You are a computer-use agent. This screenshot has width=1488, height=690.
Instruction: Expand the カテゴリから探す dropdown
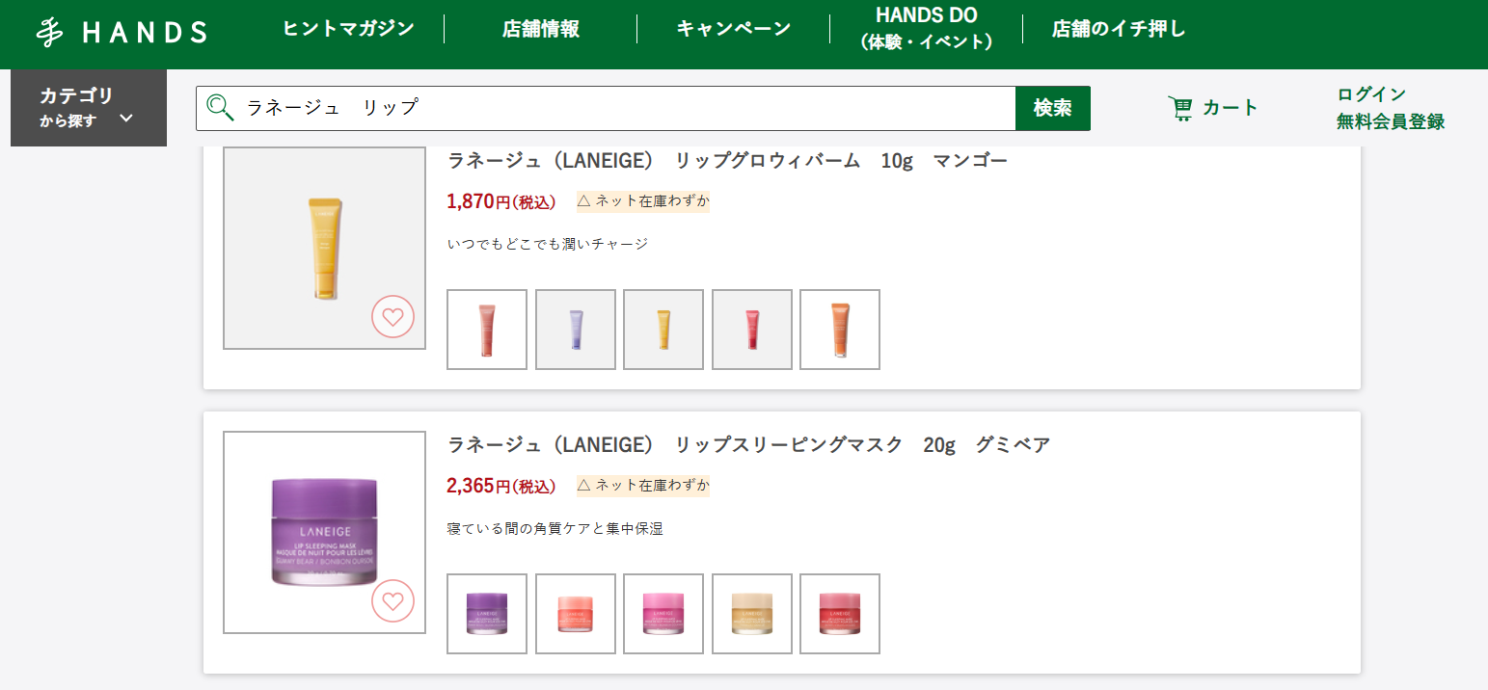(x=89, y=108)
